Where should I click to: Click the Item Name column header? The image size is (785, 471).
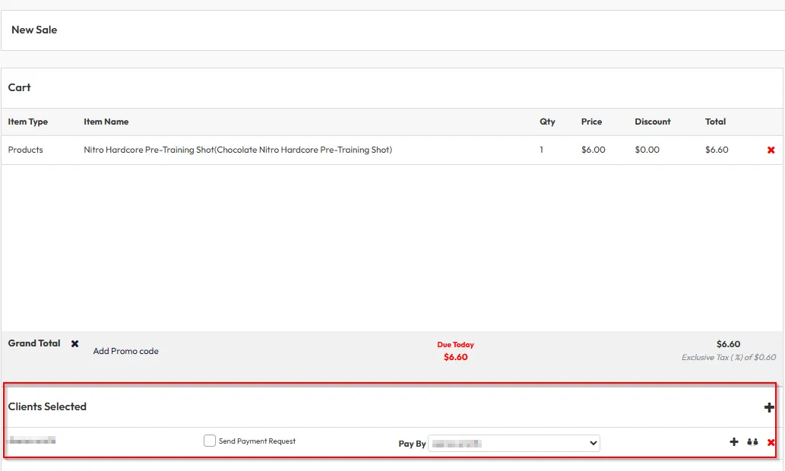[106, 122]
